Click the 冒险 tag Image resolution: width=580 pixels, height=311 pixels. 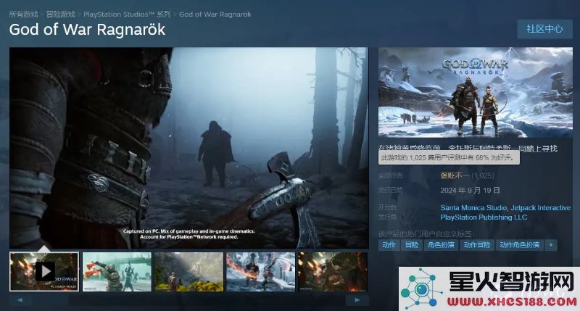coord(412,245)
